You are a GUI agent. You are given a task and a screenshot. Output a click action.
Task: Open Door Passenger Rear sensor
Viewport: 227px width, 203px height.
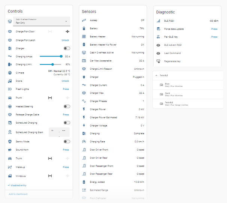[113, 174]
